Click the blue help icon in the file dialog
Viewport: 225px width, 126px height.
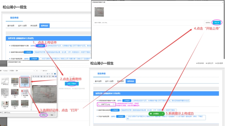55,74
